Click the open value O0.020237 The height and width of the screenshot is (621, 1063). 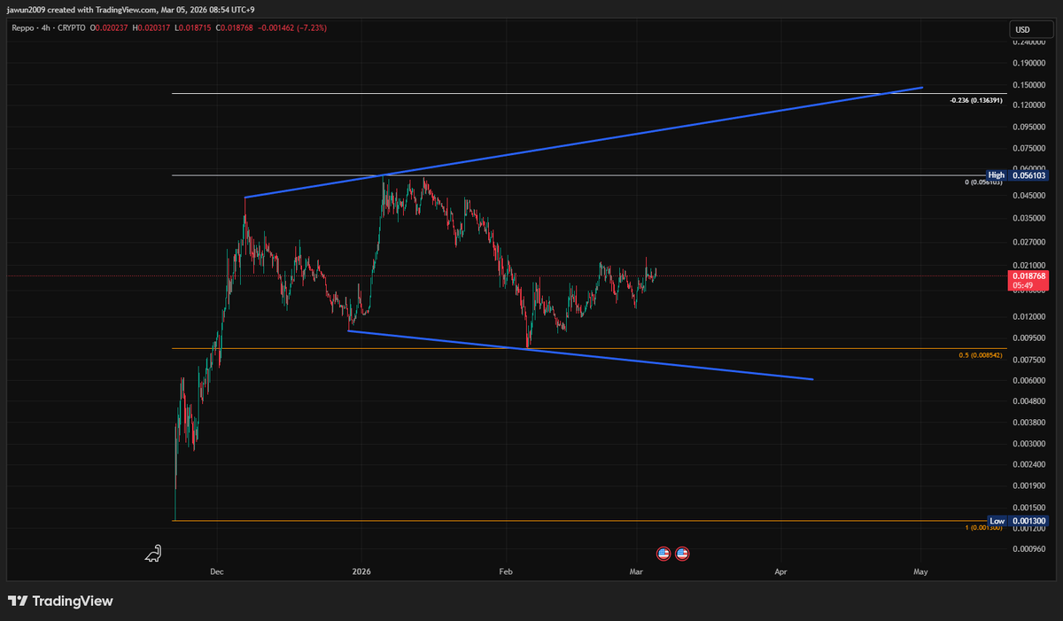pos(107,27)
